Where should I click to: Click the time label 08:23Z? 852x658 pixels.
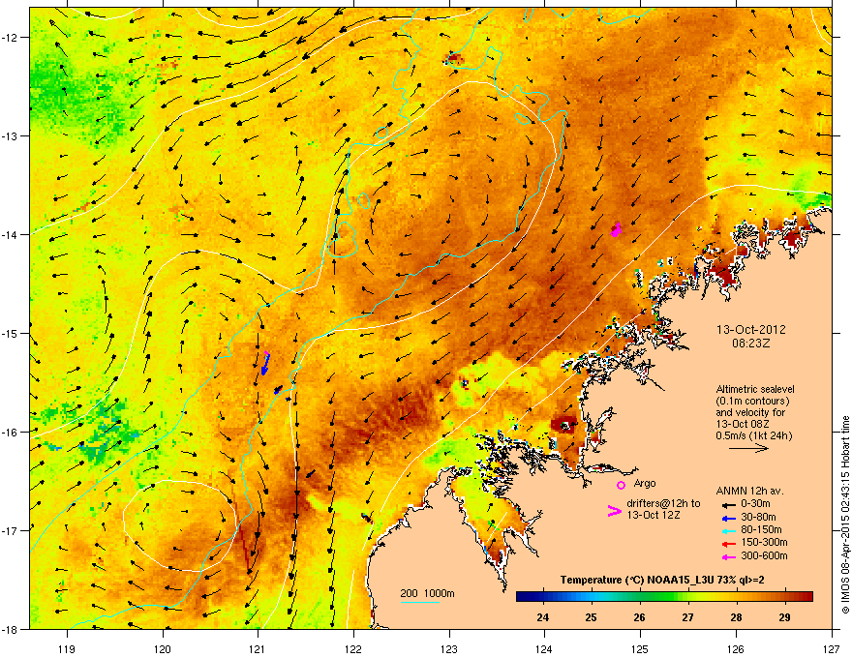point(751,344)
